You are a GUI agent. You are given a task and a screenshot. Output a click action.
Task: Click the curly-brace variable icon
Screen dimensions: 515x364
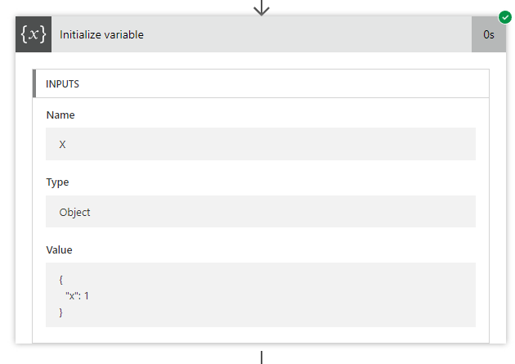coord(34,34)
